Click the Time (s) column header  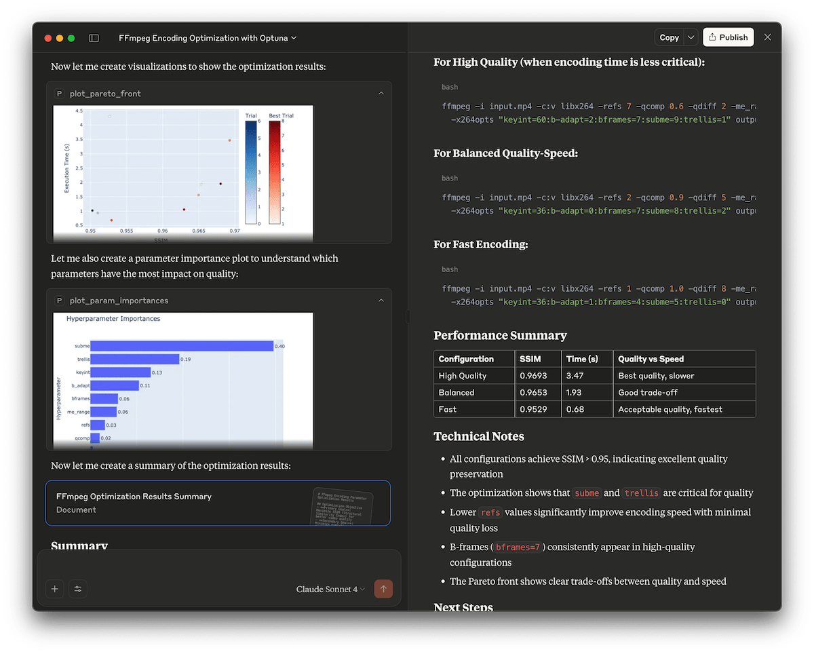588,359
